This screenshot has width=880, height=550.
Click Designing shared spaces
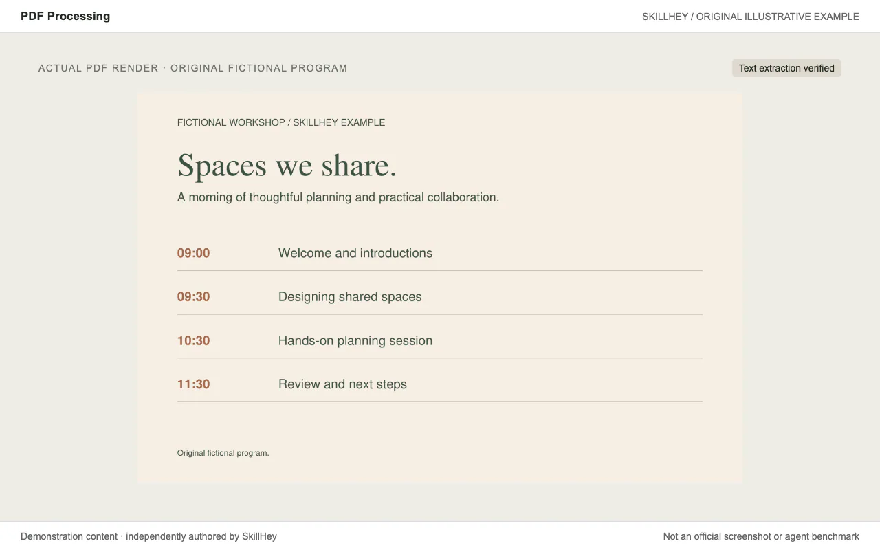(x=350, y=297)
